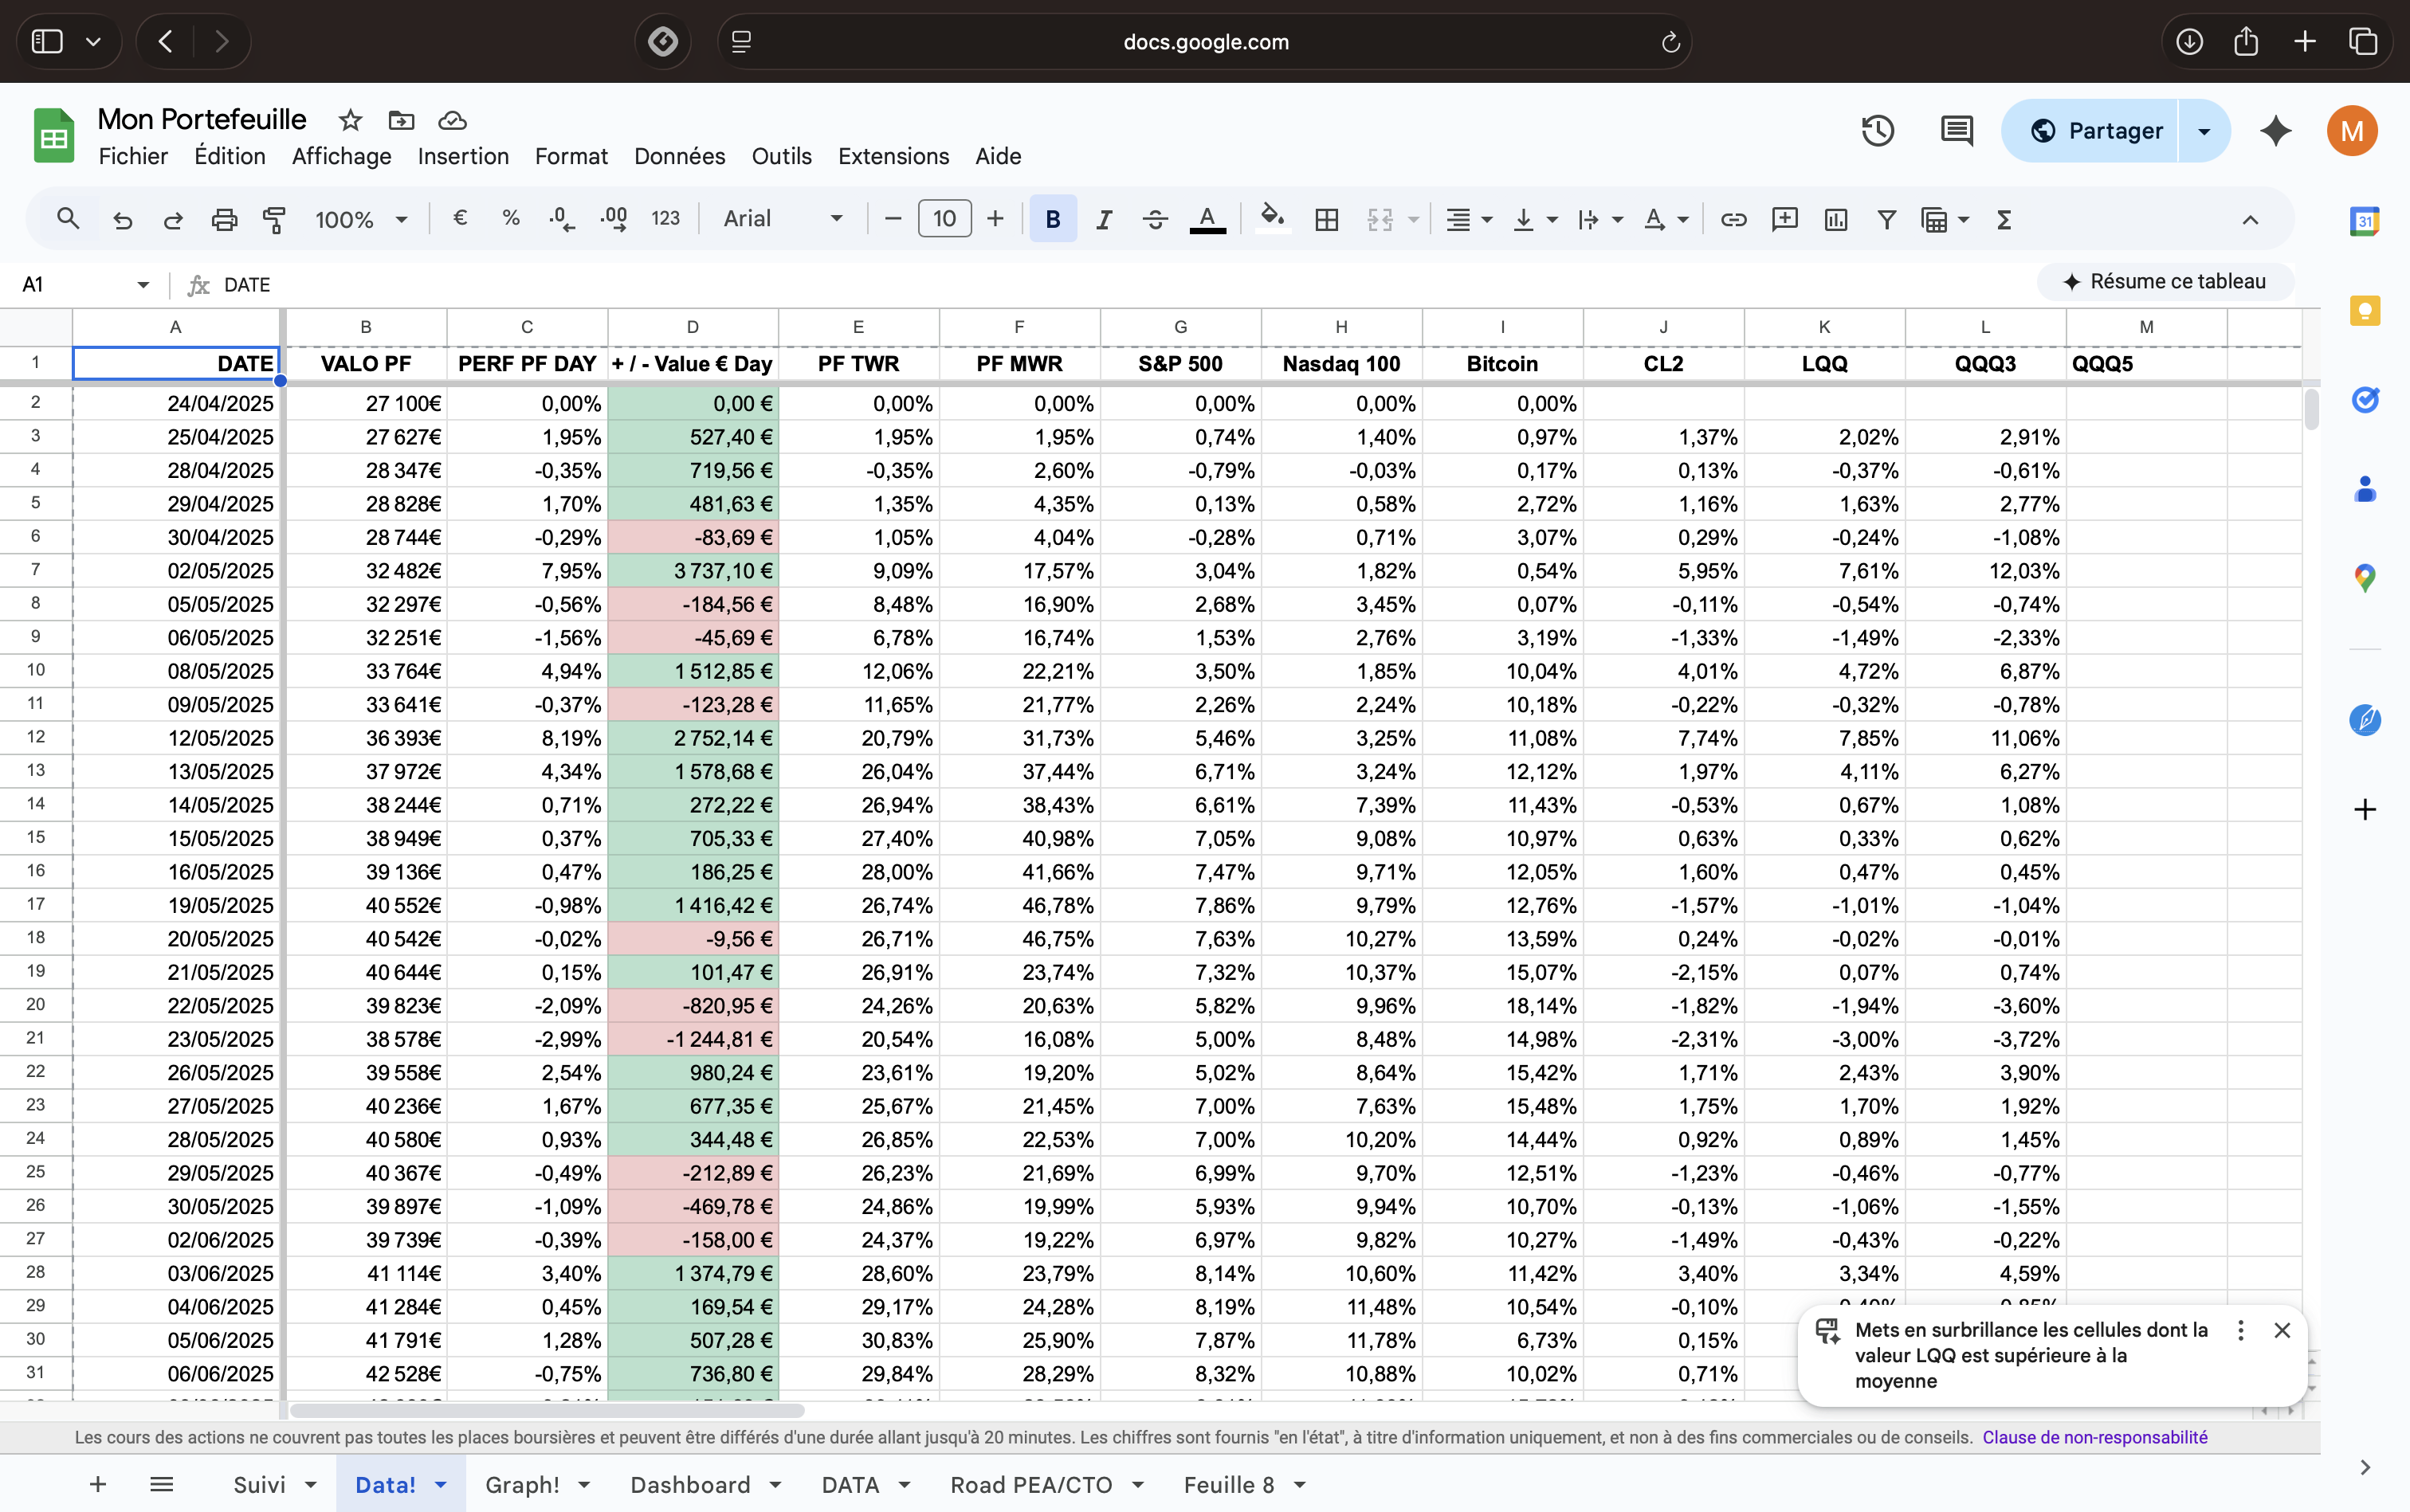The height and width of the screenshot is (1512, 2410).
Task: Open comments history icon
Action: [1956, 131]
